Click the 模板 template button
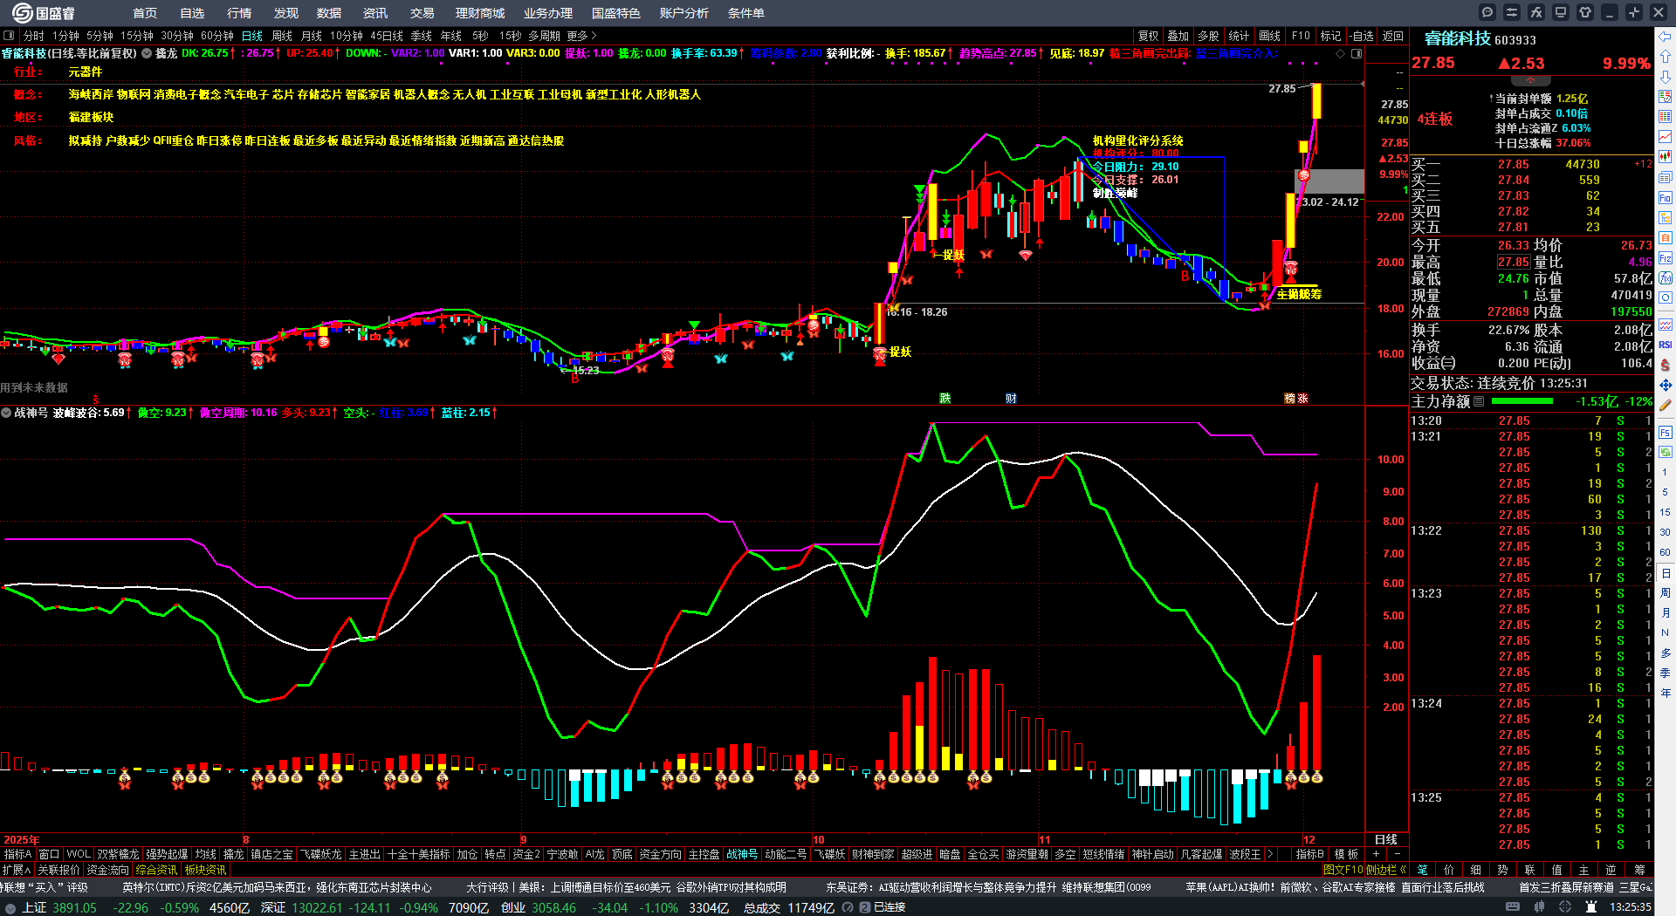The height and width of the screenshot is (916, 1676). click(x=1346, y=854)
